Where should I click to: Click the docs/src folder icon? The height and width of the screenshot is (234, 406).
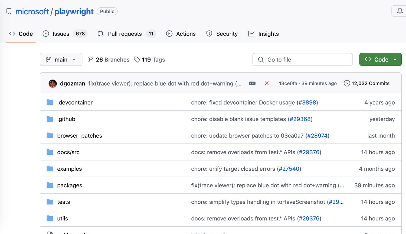pyautogui.click(x=50, y=152)
